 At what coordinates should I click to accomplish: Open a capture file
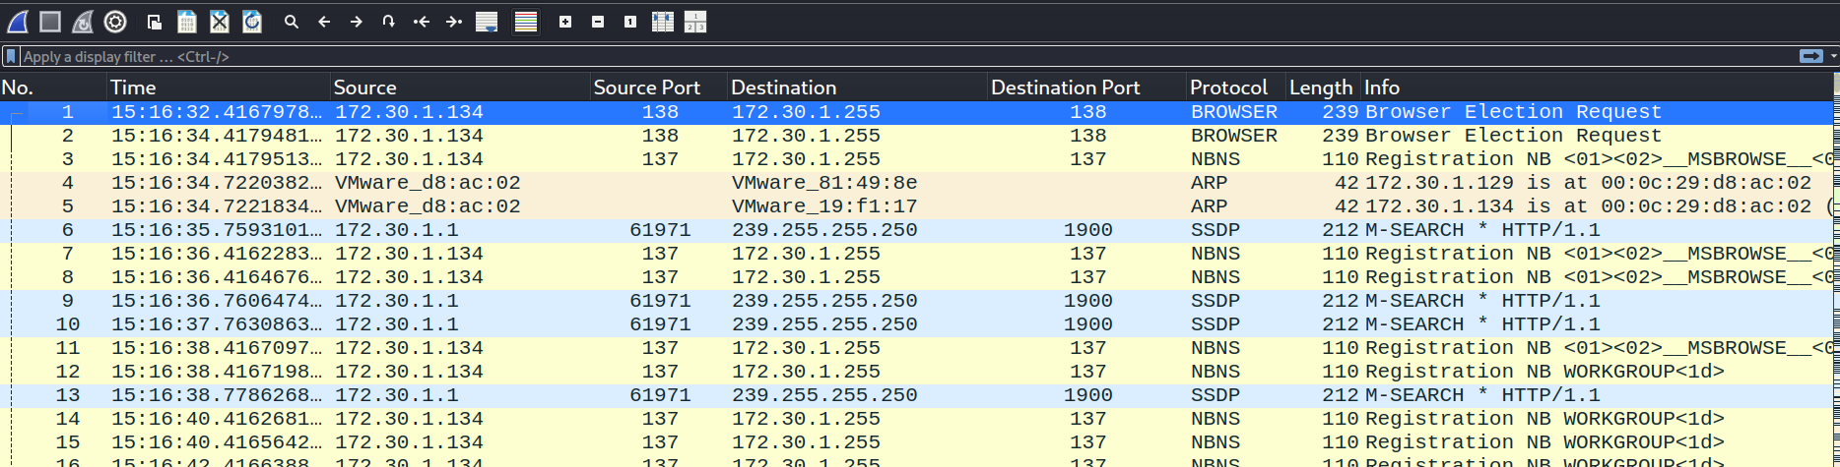(x=155, y=22)
